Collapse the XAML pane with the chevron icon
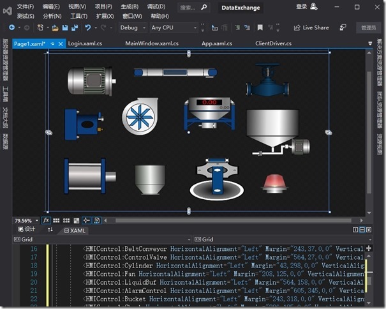 tap(369, 230)
